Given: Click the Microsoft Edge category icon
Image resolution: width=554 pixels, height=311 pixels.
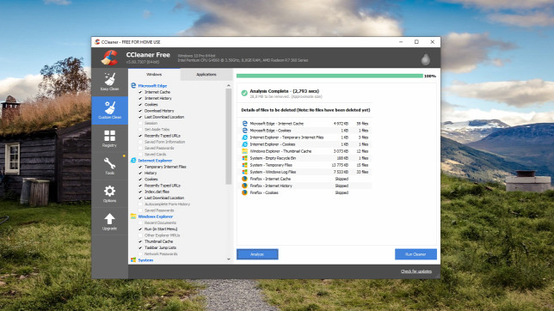Looking at the screenshot, I should click(133, 85).
